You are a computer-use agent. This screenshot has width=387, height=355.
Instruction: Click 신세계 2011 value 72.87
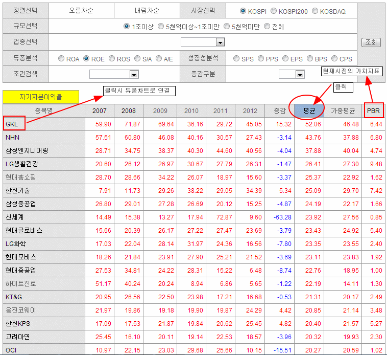(224, 217)
